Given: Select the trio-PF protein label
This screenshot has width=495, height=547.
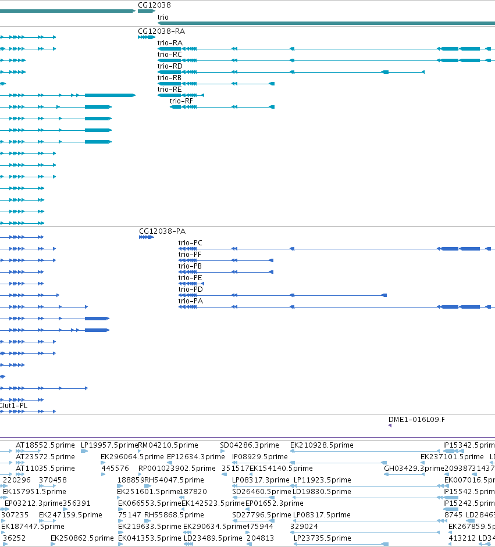Looking at the screenshot, I should pyautogui.click(x=190, y=255).
